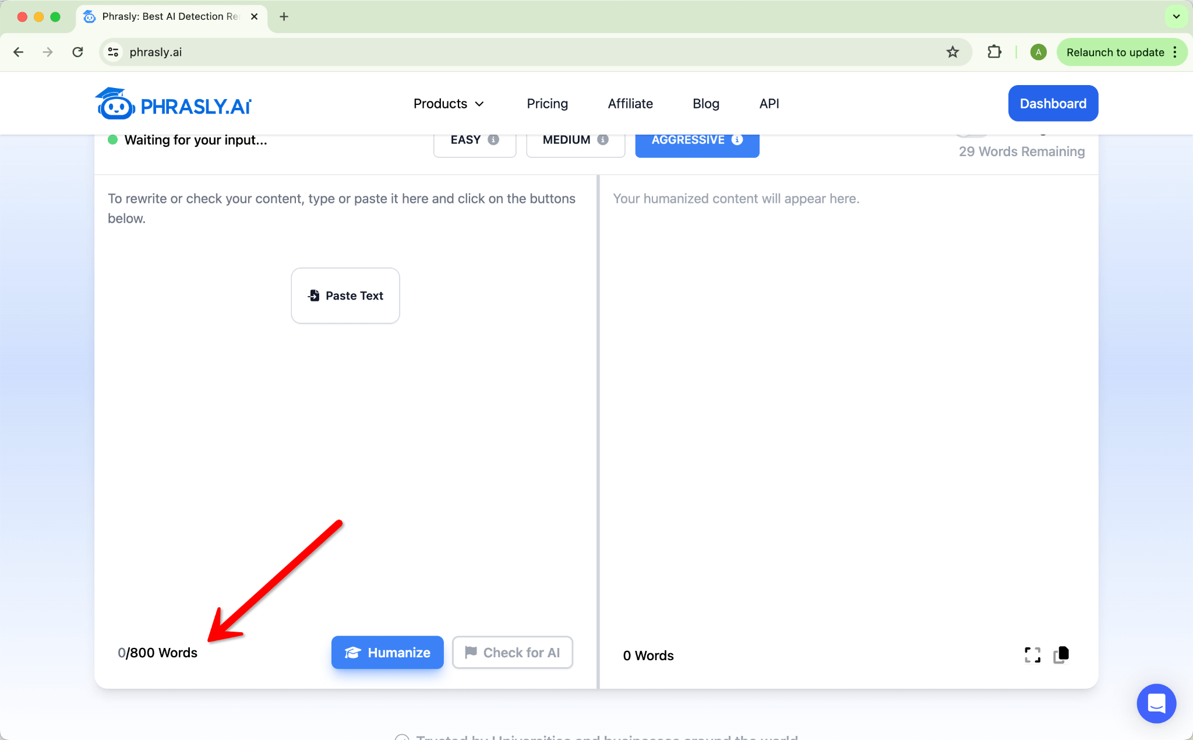1193x740 pixels.
Task: Open the Products dropdown menu
Action: [x=449, y=104]
